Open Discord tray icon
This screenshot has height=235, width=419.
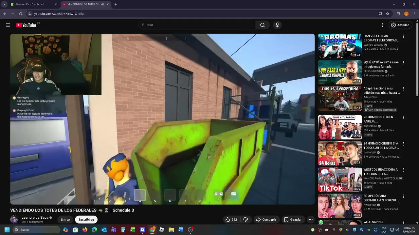pos(326,230)
